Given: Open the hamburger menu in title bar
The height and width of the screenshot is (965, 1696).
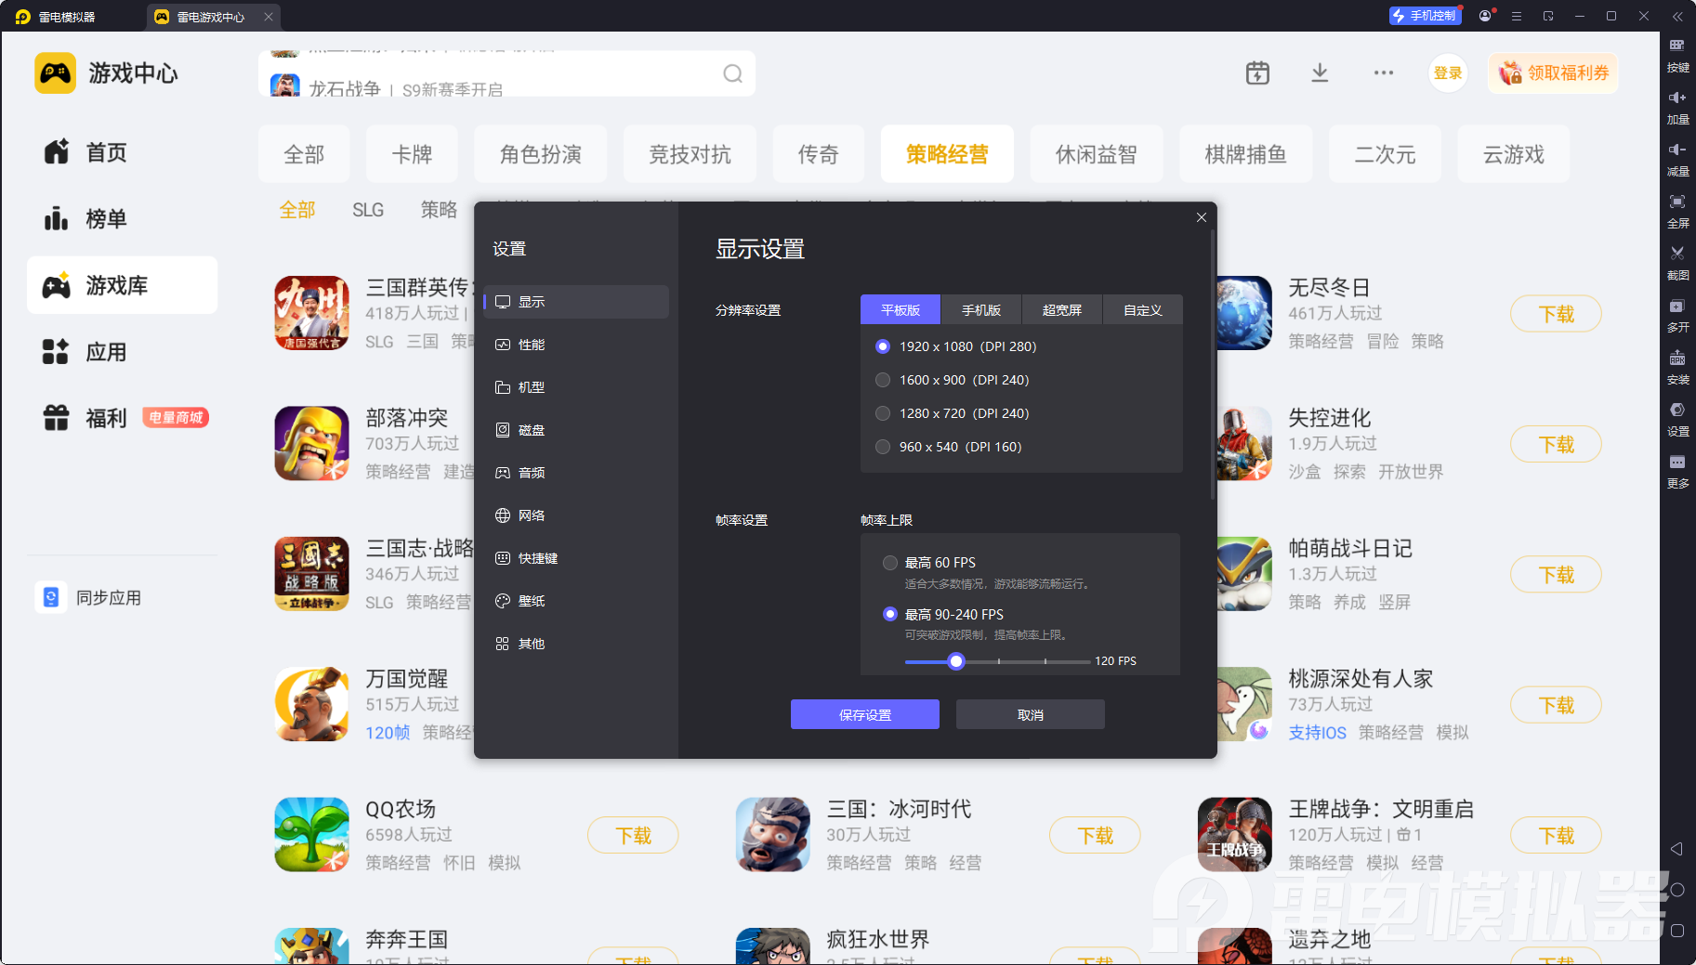Looking at the screenshot, I should click(x=1517, y=16).
